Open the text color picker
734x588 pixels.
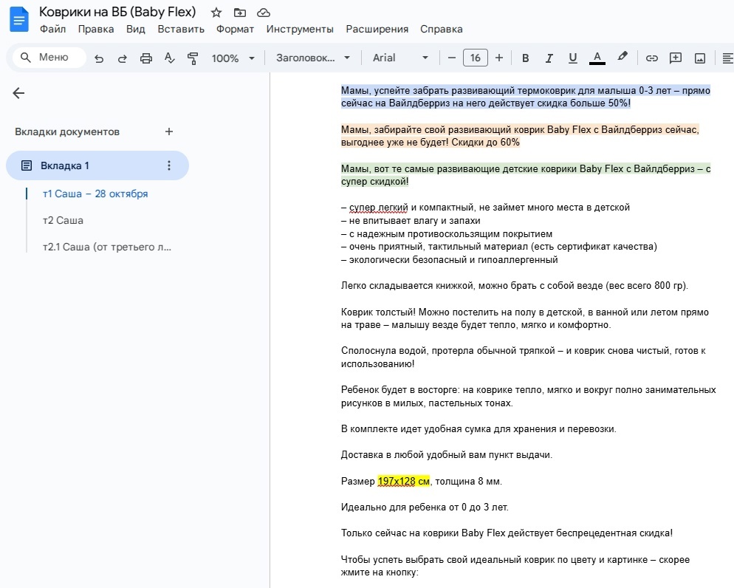(x=597, y=58)
